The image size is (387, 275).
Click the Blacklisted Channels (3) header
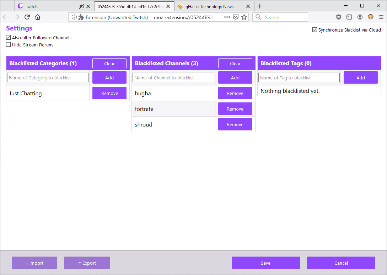pyautogui.click(x=166, y=63)
